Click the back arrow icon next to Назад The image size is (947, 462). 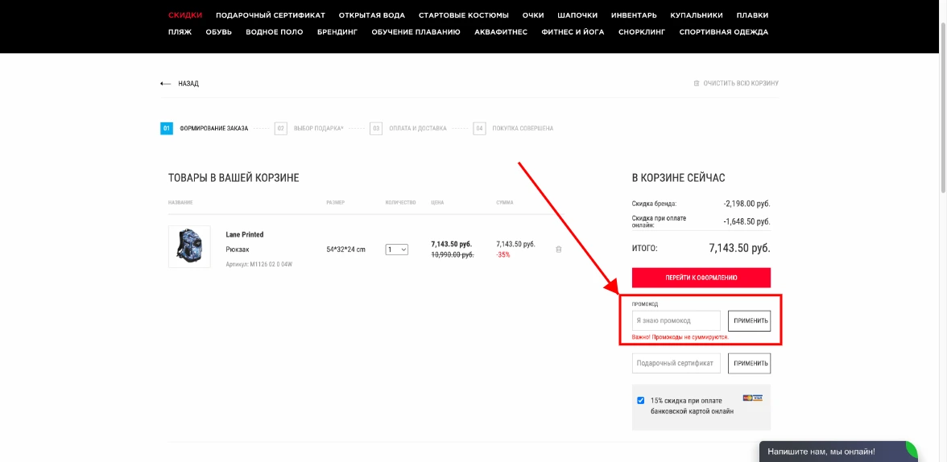[x=166, y=84]
